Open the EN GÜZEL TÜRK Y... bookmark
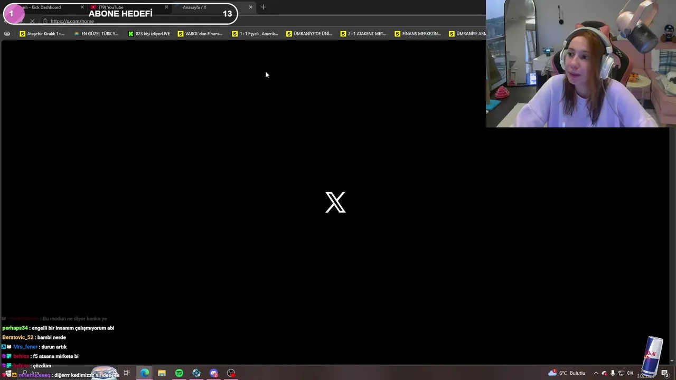 tap(96, 34)
